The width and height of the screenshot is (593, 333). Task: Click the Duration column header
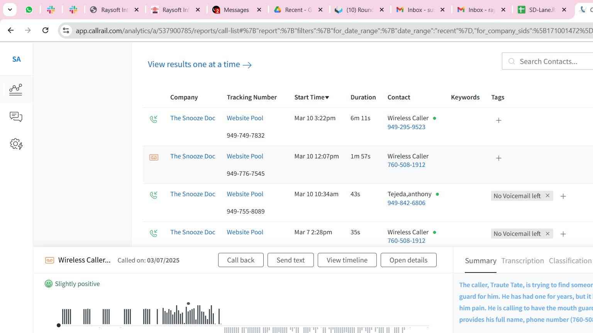click(x=363, y=97)
